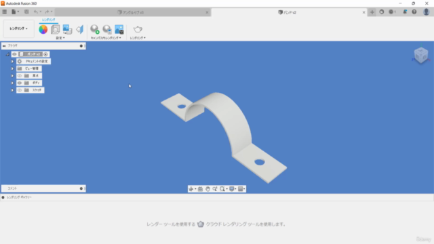Open the viewports layout icon
The image size is (434, 244).
[x=241, y=189]
